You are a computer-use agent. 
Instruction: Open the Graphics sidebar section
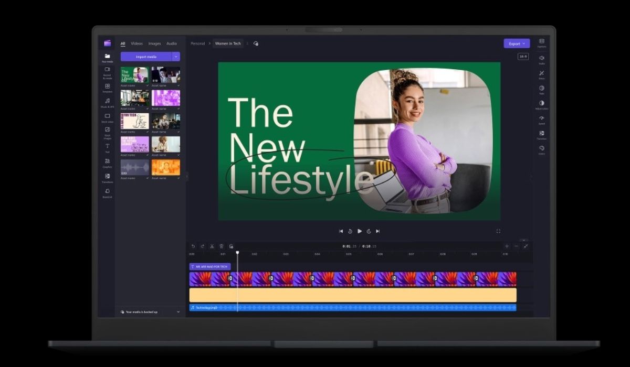(107, 163)
